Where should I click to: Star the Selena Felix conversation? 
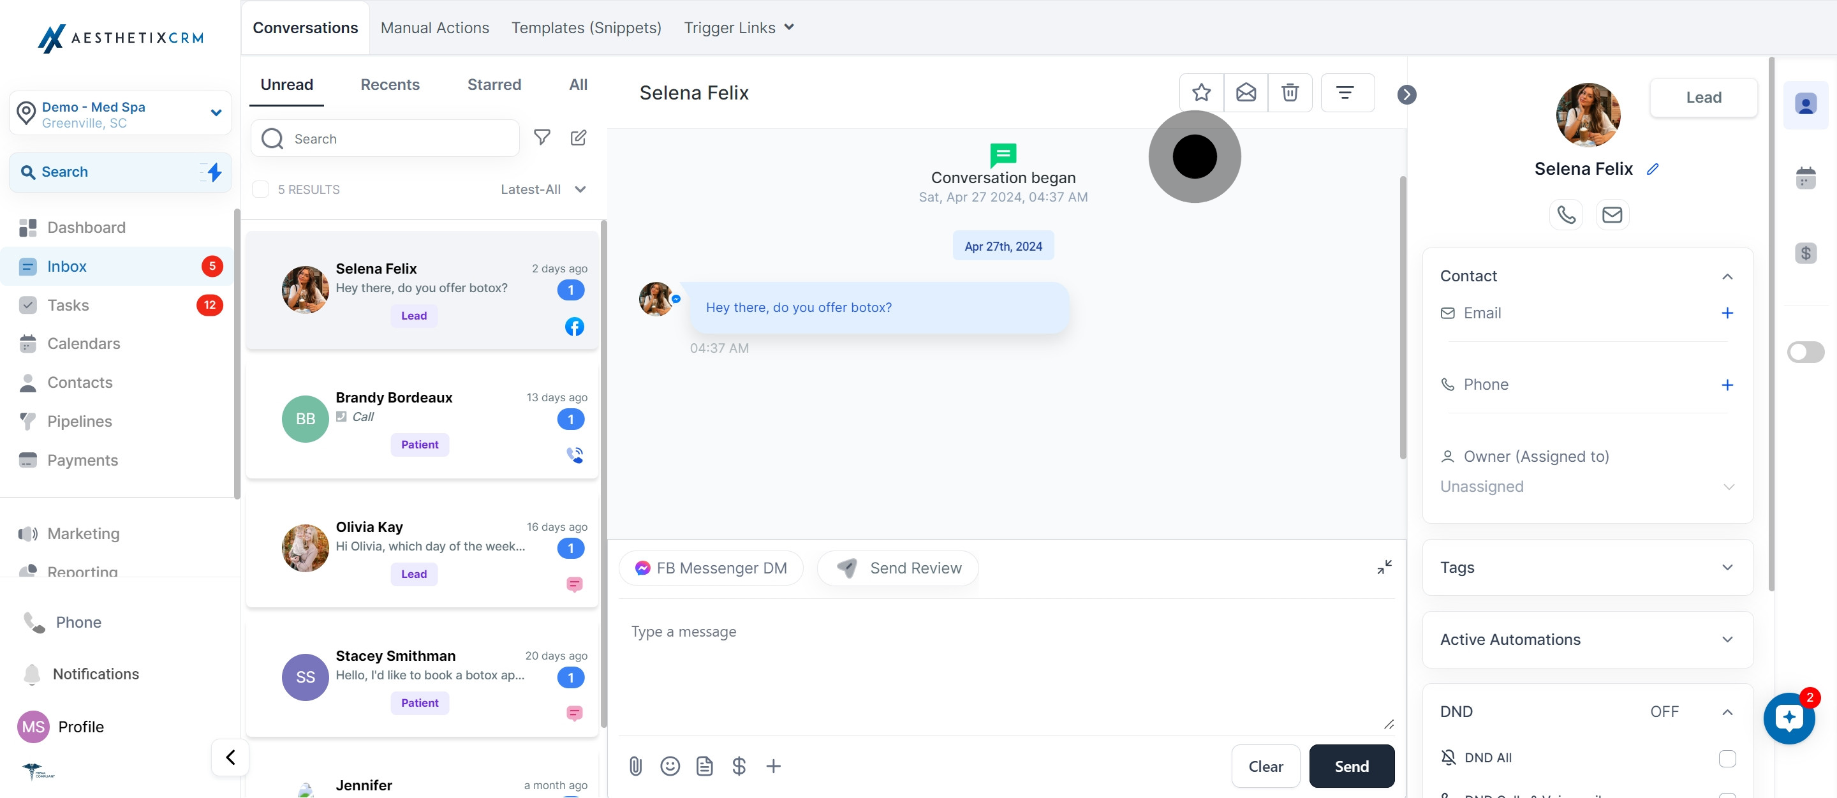1202,92
